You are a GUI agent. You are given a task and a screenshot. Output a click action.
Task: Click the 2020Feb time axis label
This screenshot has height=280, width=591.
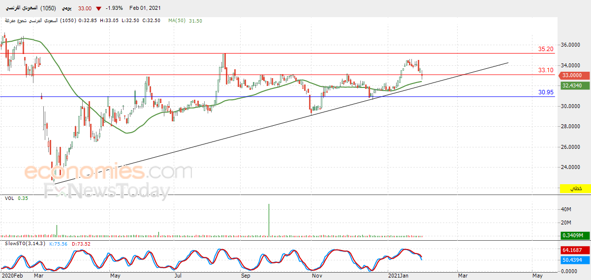pos(12,276)
